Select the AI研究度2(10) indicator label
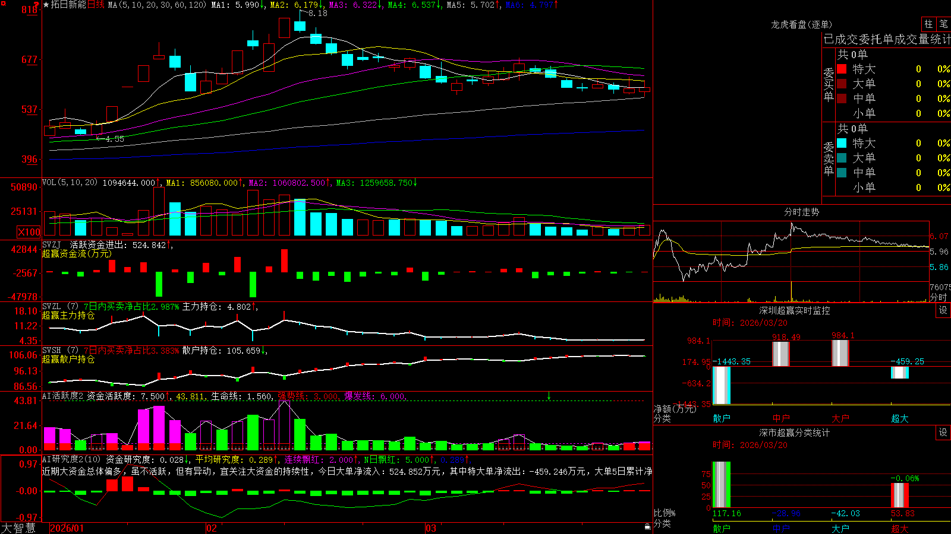951x534 pixels. 72,459
